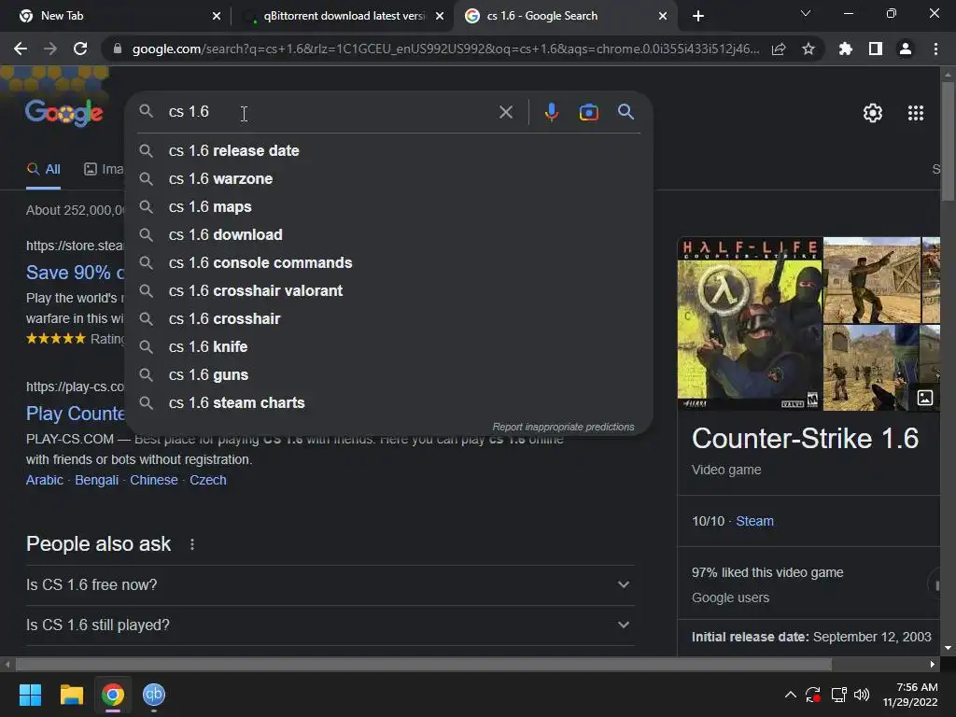Screen dimensions: 956x717
Task: Click the Chrome forward arrow
Action: [x=50, y=49]
